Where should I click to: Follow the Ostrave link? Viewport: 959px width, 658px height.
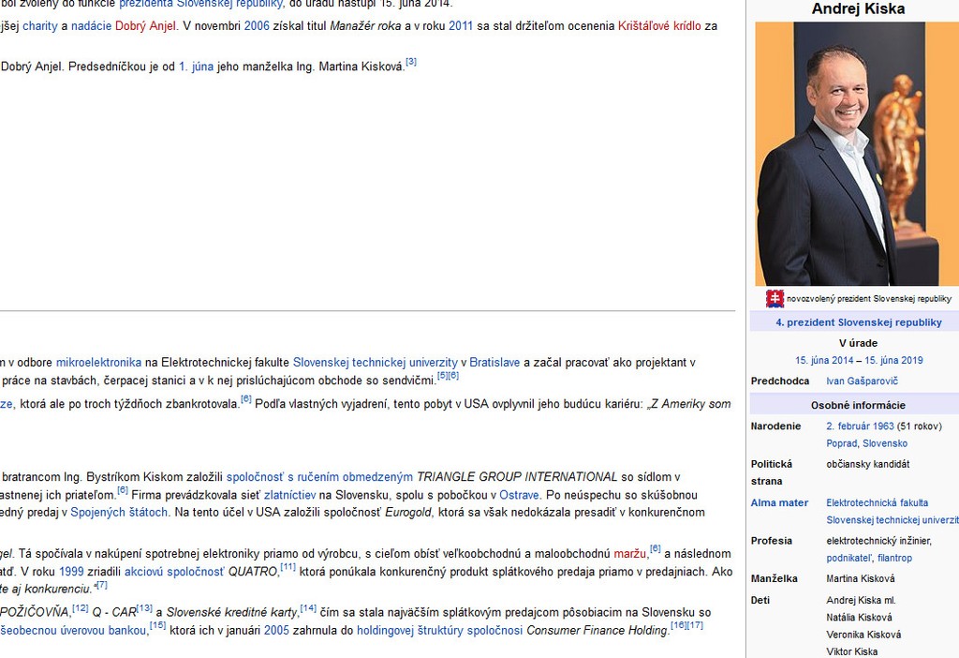[519, 494]
